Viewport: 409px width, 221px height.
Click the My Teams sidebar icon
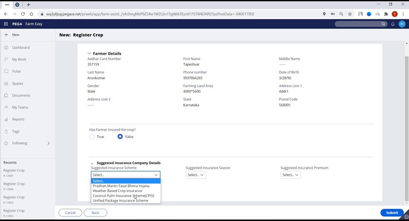(x=6, y=107)
